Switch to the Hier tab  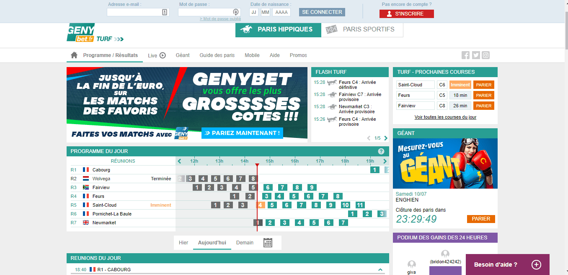[x=183, y=243]
